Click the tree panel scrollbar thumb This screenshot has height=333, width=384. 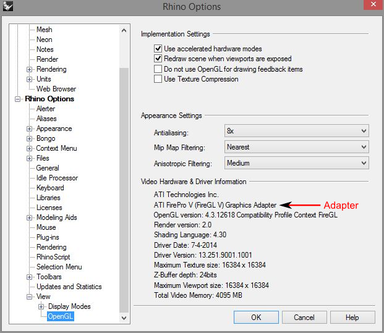point(124,190)
